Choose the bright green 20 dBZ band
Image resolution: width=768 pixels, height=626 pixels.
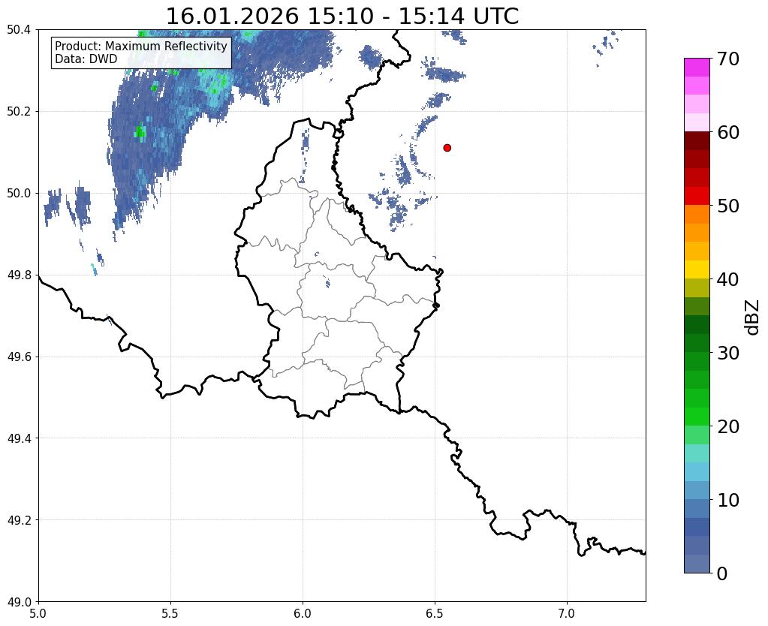697,417
